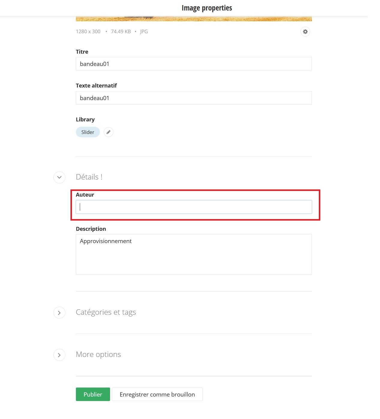The height and width of the screenshot is (419, 380).
Task: Open image settings gear icon
Action: 305,31
